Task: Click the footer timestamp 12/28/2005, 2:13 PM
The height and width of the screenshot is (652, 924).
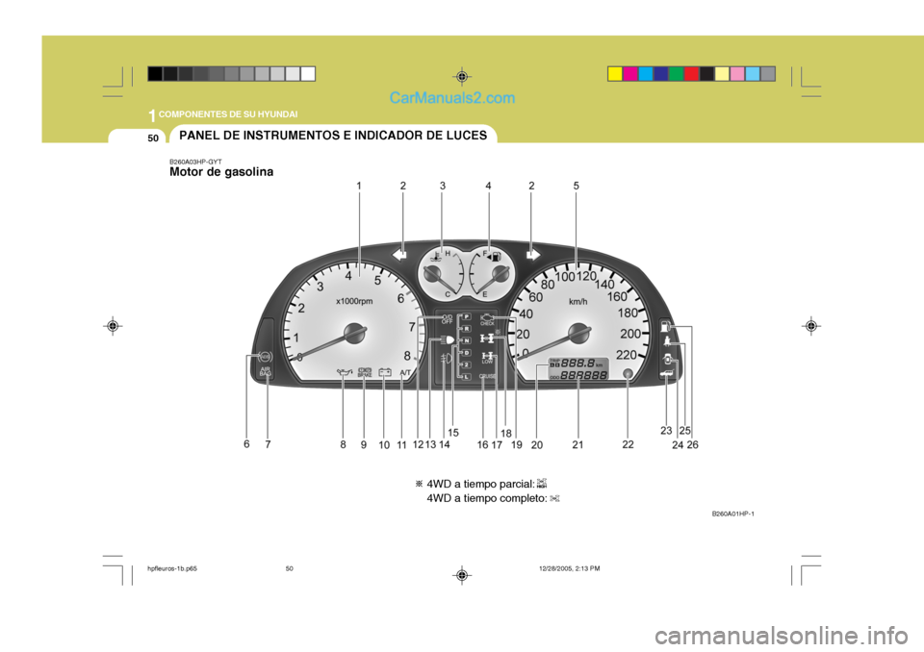Action: (x=569, y=569)
